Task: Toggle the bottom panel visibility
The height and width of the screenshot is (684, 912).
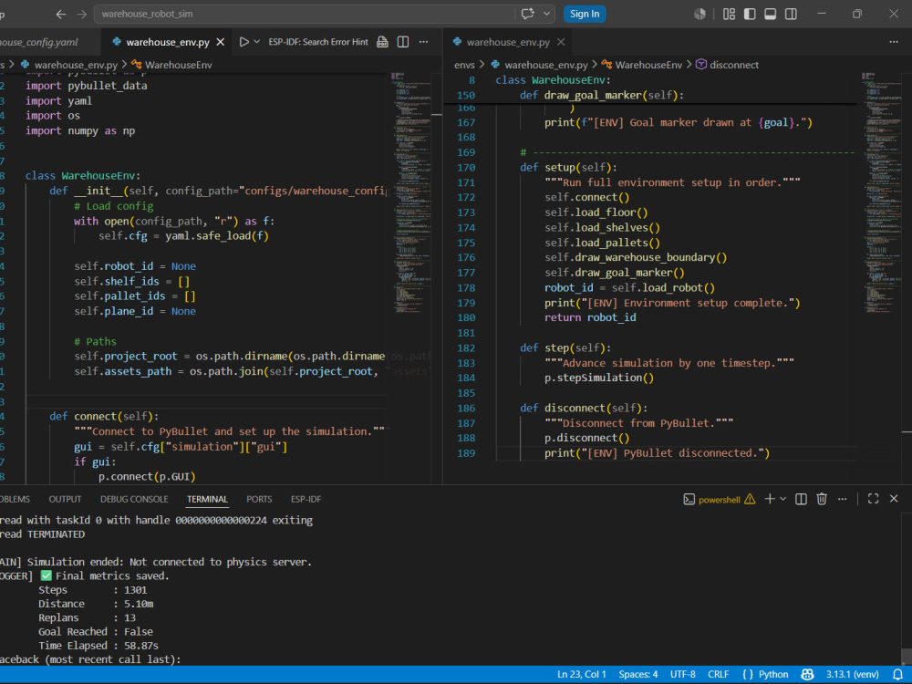Action: point(770,14)
